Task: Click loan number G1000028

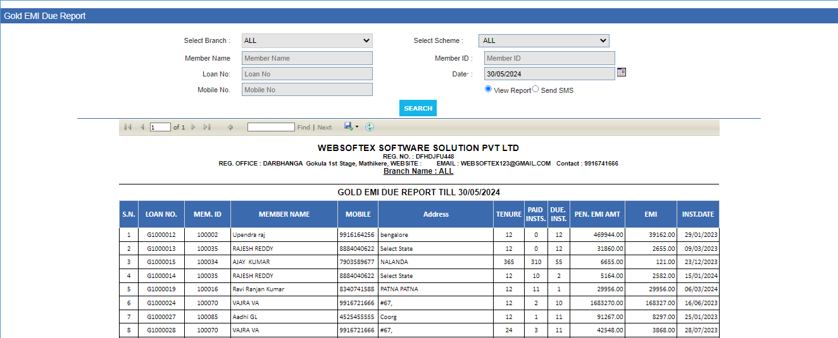Action: (x=161, y=330)
